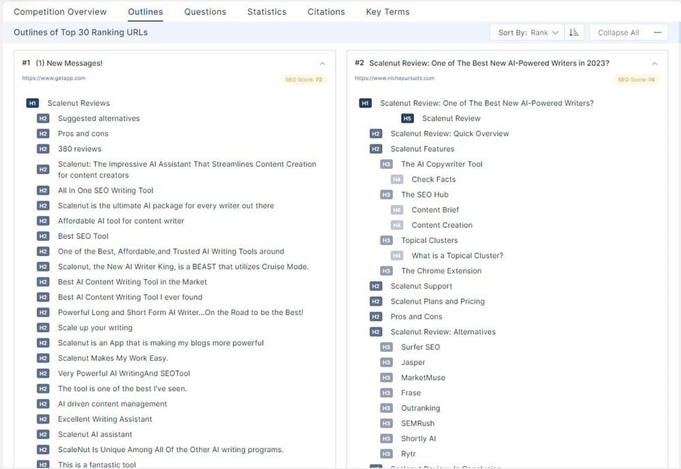
Task: Click the H3 badge beside The Chrome Extension
Action: 386,271
